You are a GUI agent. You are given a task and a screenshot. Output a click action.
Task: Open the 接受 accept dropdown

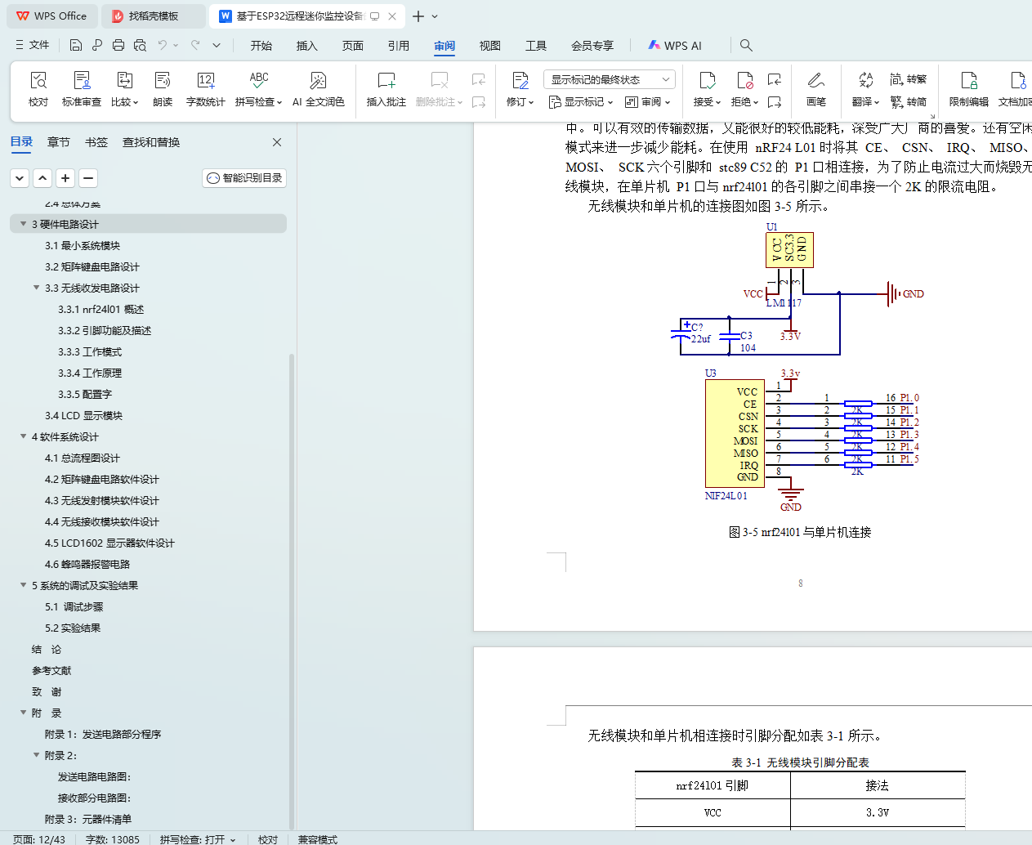tap(707, 102)
